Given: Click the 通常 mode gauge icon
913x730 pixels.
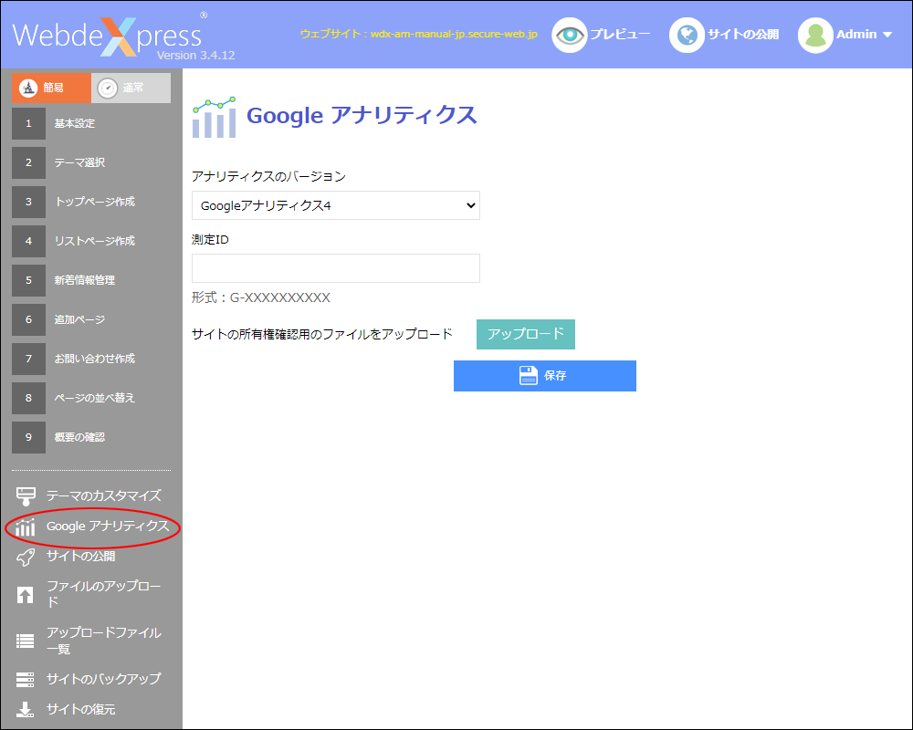Looking at the screenshot, I should (x=108, y=88).
